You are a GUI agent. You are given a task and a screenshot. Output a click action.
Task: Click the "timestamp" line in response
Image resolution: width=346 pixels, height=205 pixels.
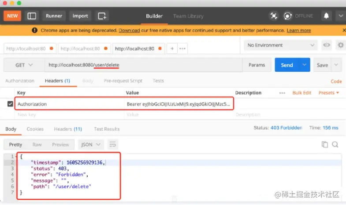coord(68,162)
